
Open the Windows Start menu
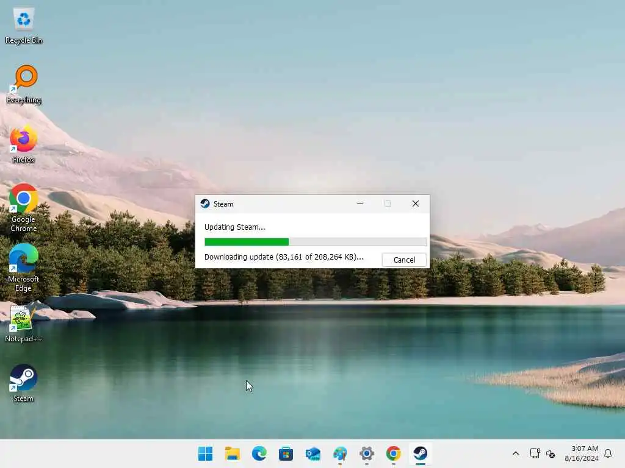click(x=206, y=453)
